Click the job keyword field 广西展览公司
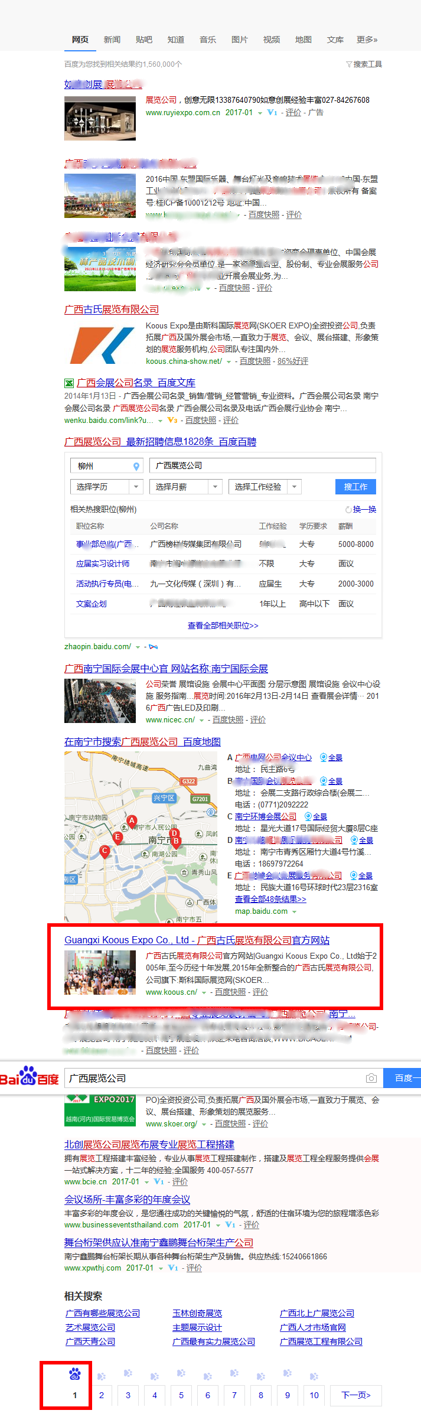The width and height of the screenshot is (421, 1420). pos(263,465)
